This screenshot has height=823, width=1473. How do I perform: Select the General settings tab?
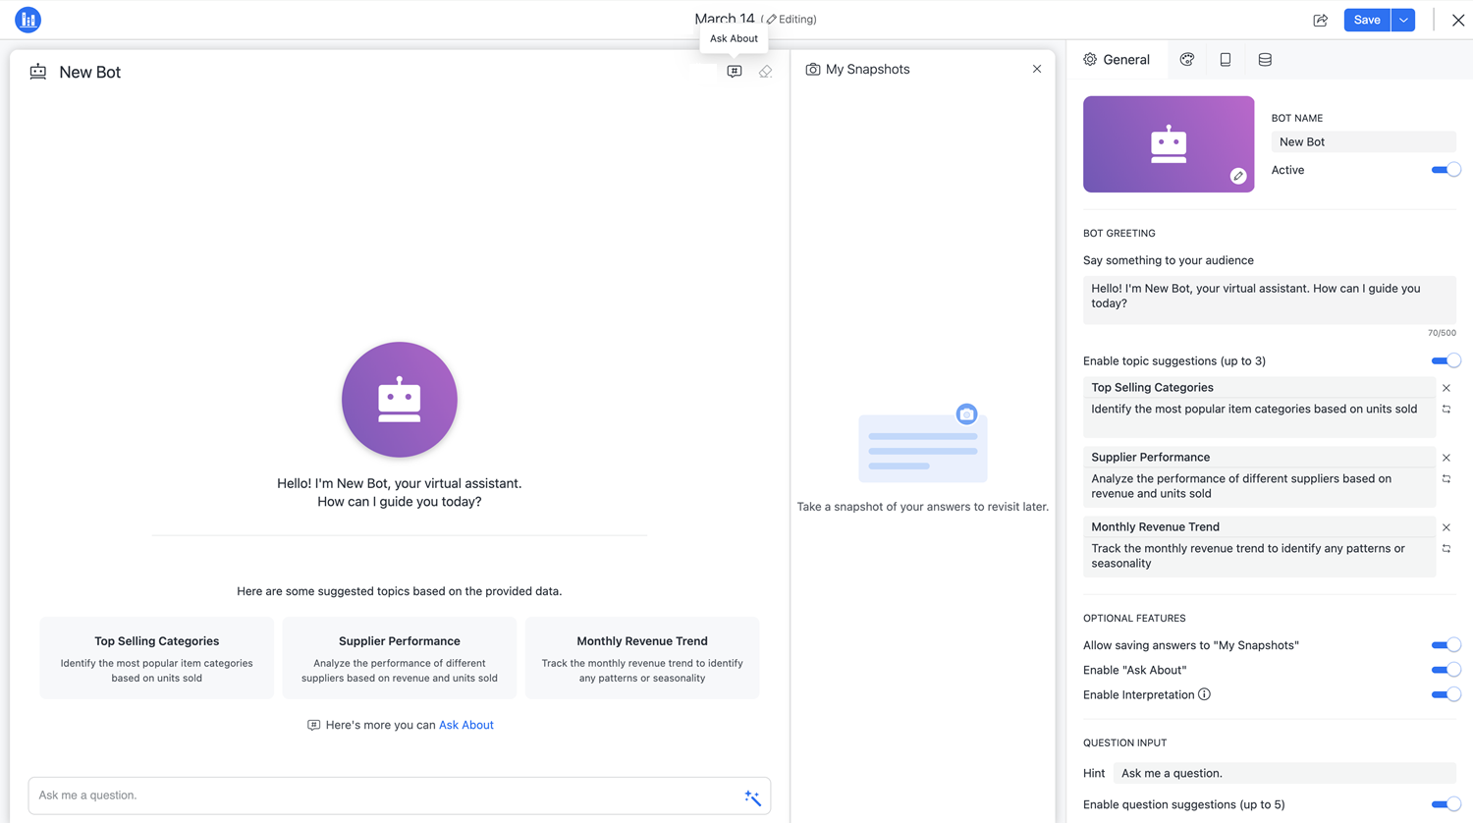tap(1117, 60)
